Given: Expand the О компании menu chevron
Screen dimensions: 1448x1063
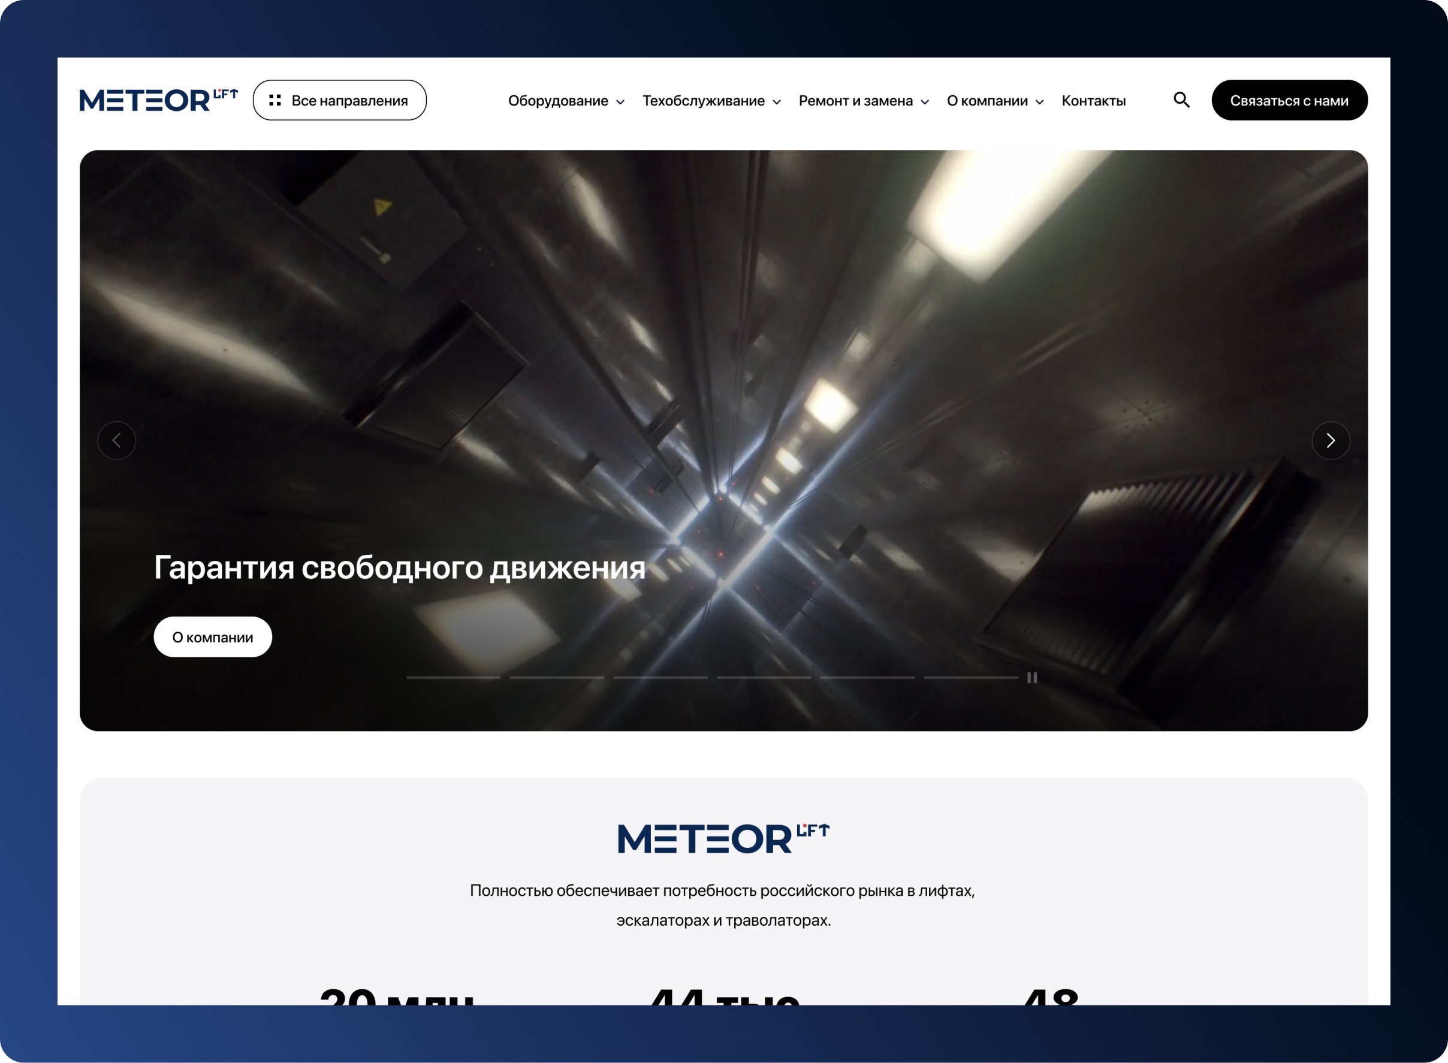Looking at the screenshot, I should pyautogui.click(x=1039, y=102).
